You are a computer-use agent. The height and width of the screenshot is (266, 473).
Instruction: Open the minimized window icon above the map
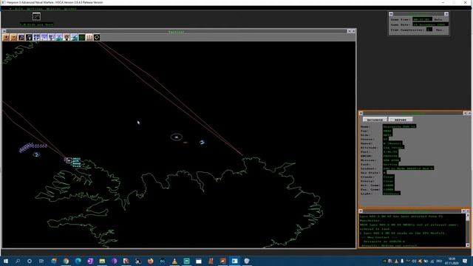36,16
